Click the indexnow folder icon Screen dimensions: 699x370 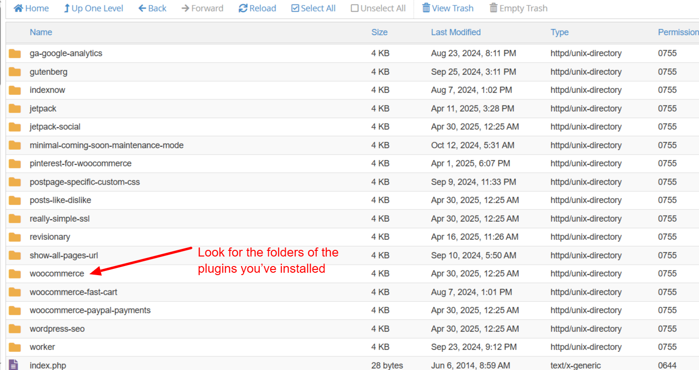pos(15,90)
